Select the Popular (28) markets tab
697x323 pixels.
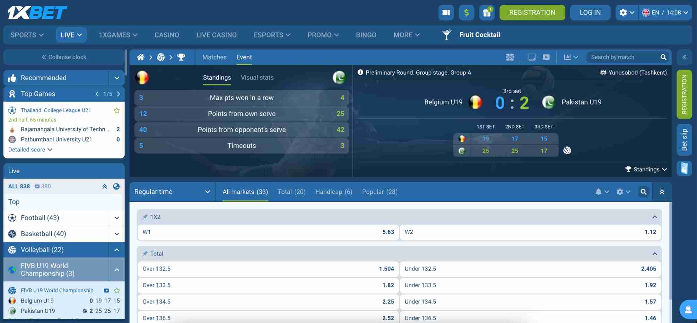pos(380,192)
